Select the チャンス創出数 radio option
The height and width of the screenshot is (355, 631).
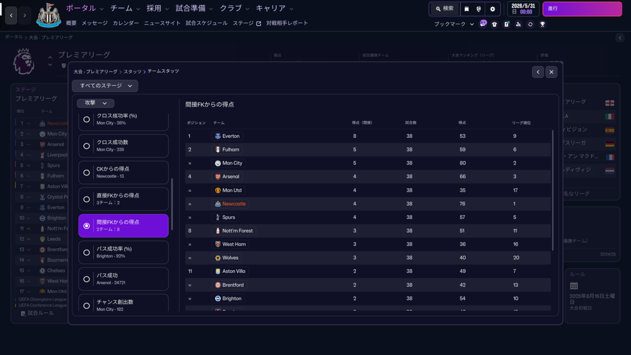tap(87, 306)
